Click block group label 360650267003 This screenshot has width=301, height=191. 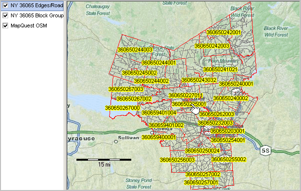point(125,89)
